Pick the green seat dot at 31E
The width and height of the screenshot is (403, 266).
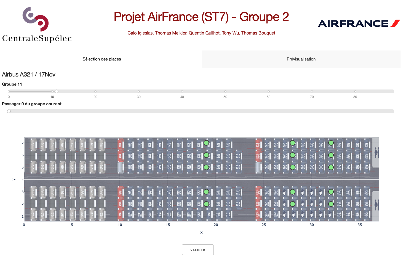click(331, 155)
